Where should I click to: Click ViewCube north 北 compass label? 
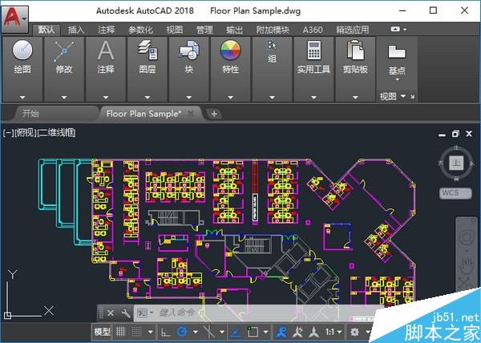click(x=456, y=148)
